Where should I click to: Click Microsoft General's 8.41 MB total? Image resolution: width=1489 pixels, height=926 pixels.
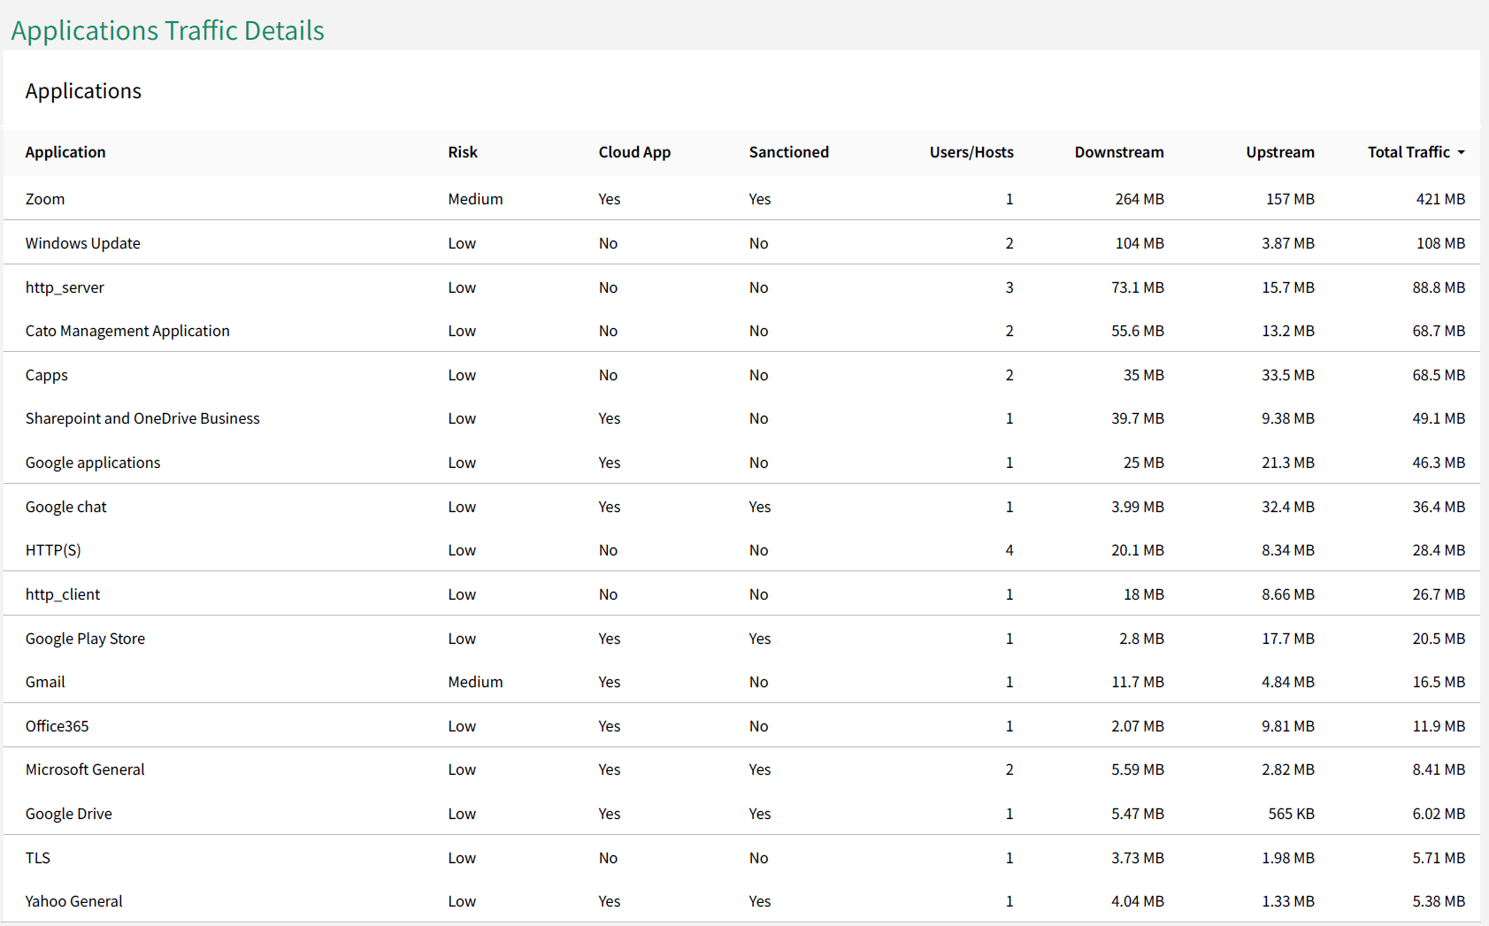click(x=1439, y=769)
